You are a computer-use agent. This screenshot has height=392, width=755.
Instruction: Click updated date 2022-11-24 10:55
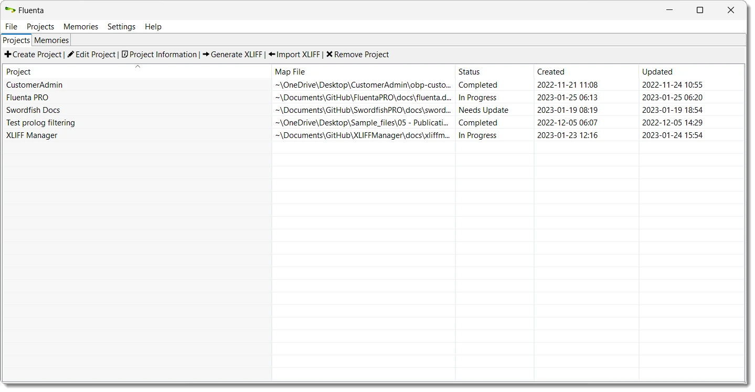tap(672, 85)
